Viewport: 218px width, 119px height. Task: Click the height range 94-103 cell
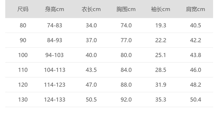pyautogui.click(x=55, y=55)
